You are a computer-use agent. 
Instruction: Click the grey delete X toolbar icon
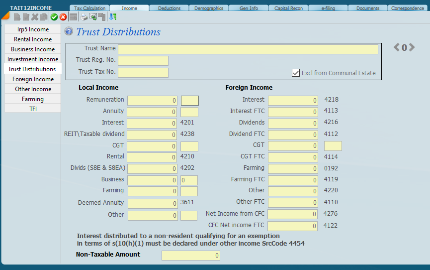pyautogui.click(x=35, y=17)
